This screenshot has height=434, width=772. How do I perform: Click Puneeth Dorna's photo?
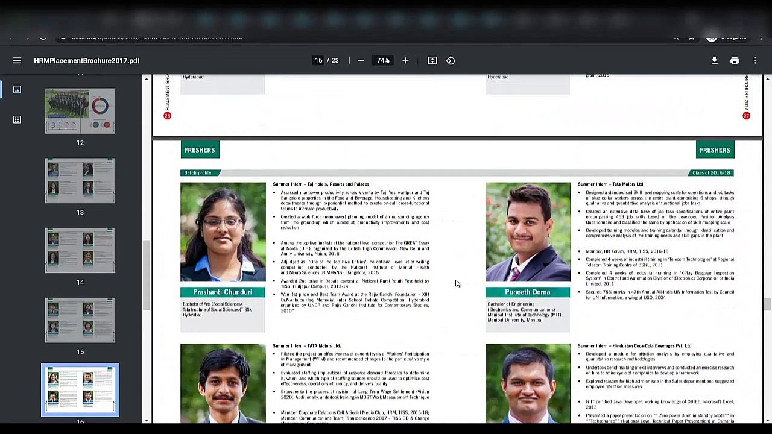528,232
